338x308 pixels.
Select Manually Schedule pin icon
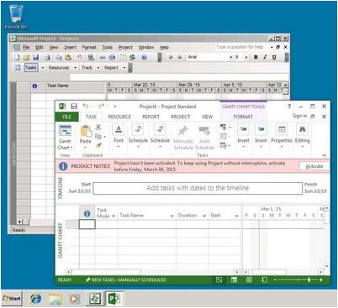pyautogui.click(x=183, y=131)
